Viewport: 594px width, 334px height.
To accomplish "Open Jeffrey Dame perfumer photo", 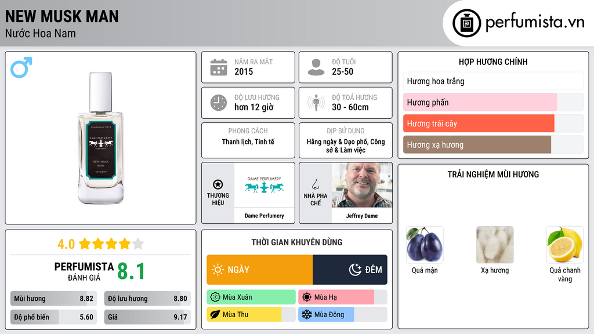I will [x=362, y=185].
